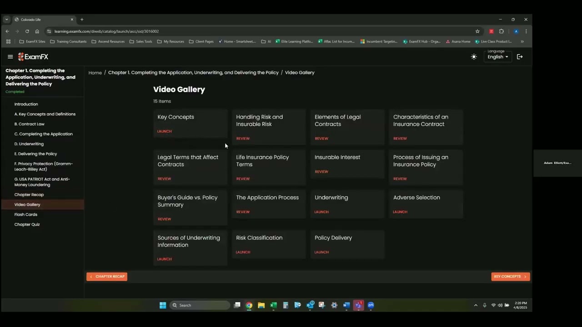The width and height of the screenshot is (582, 327).
Task: Open the Chrome three-dot menu
Action: point(526,31)
